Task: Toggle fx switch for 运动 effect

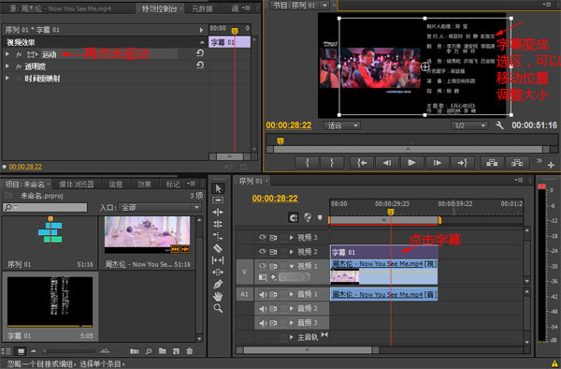Action: [x=19, y=54]
